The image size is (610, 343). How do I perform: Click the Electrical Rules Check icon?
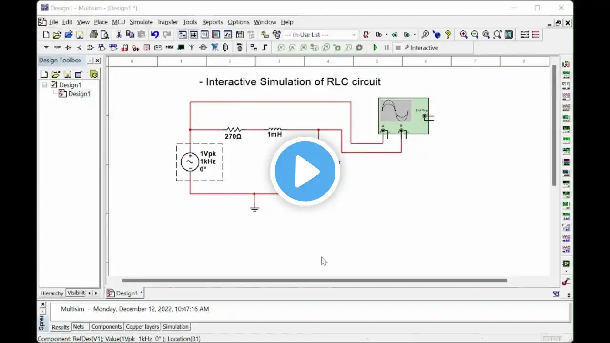click(366, 35)
